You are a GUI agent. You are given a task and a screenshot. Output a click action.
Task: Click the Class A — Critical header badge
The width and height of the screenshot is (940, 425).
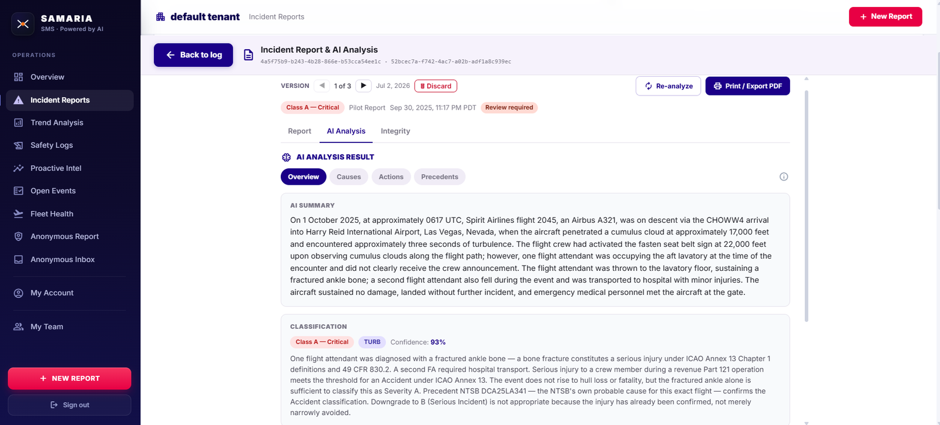pos(313,108)
